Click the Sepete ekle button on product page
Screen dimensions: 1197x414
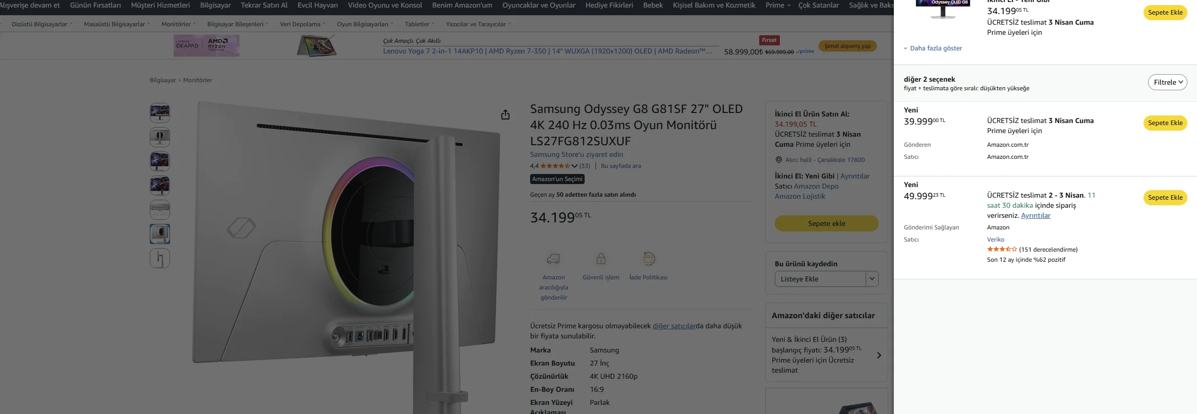[827, 223]
